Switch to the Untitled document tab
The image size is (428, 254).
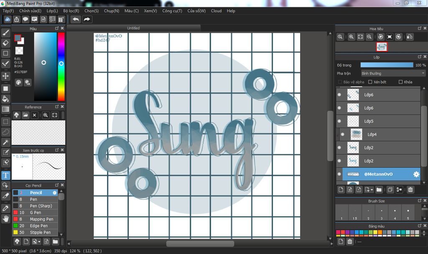click(133, 28)
